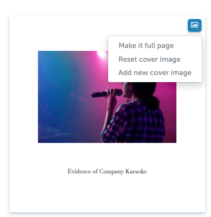Viewport: 211px width, 217px height.
Task: Click the word "Reset" in the dropdown
Action: [128, 59]
